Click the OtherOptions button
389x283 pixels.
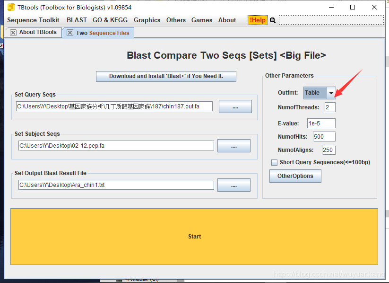click(295, 176)
